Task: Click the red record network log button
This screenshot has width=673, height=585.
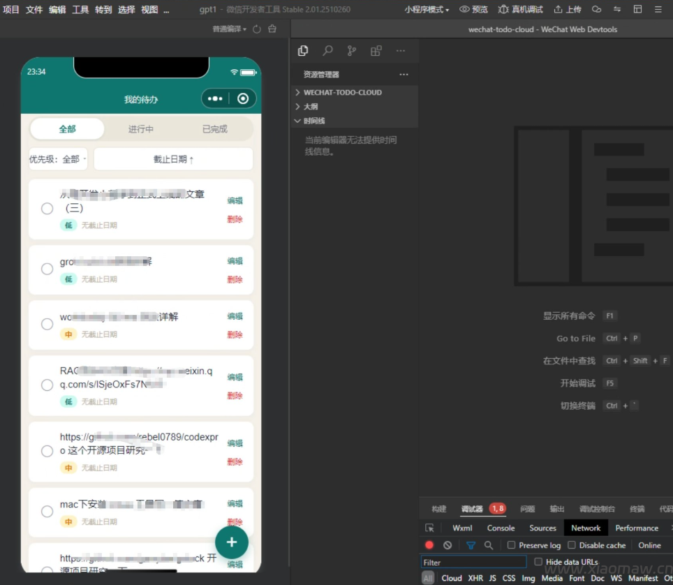Action: [x=429, y=545]
